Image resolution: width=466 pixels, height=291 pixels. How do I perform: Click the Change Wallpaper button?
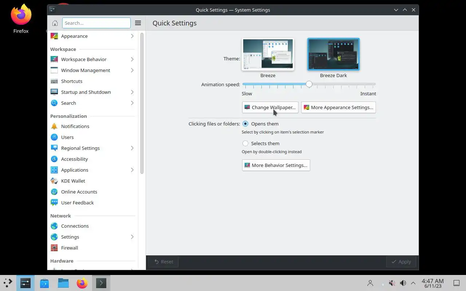point(270,107)
